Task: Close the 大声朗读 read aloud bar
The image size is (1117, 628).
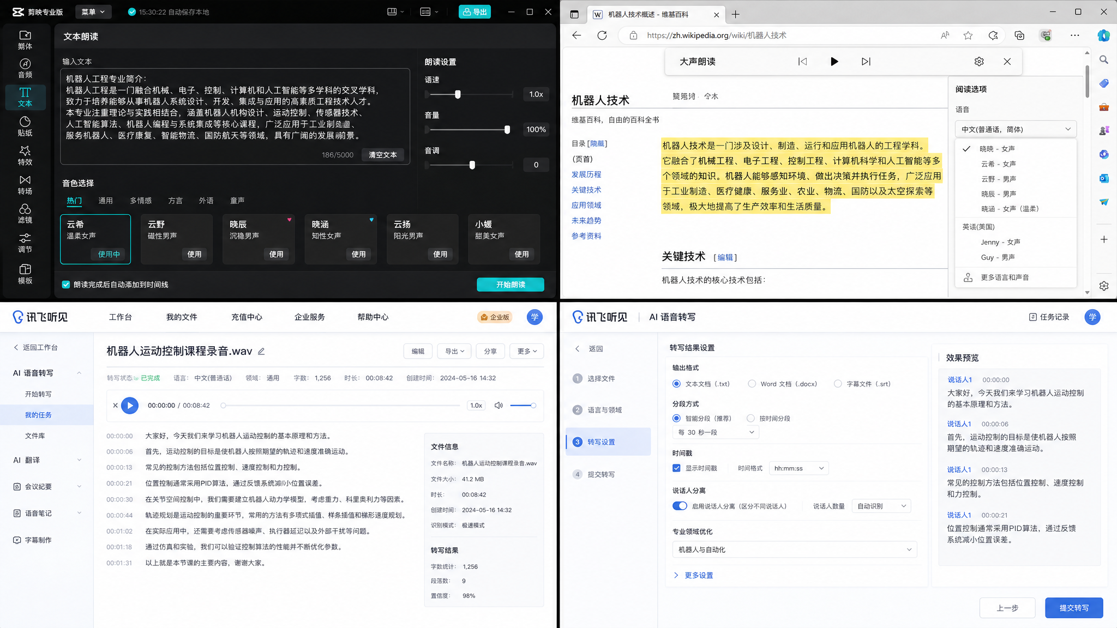Action: pos(1007,62)
